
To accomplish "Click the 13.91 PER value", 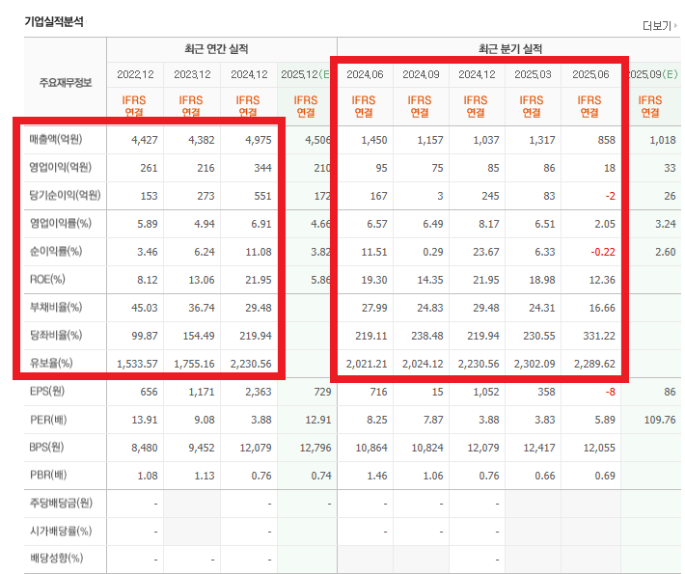I will click(145, 421).
